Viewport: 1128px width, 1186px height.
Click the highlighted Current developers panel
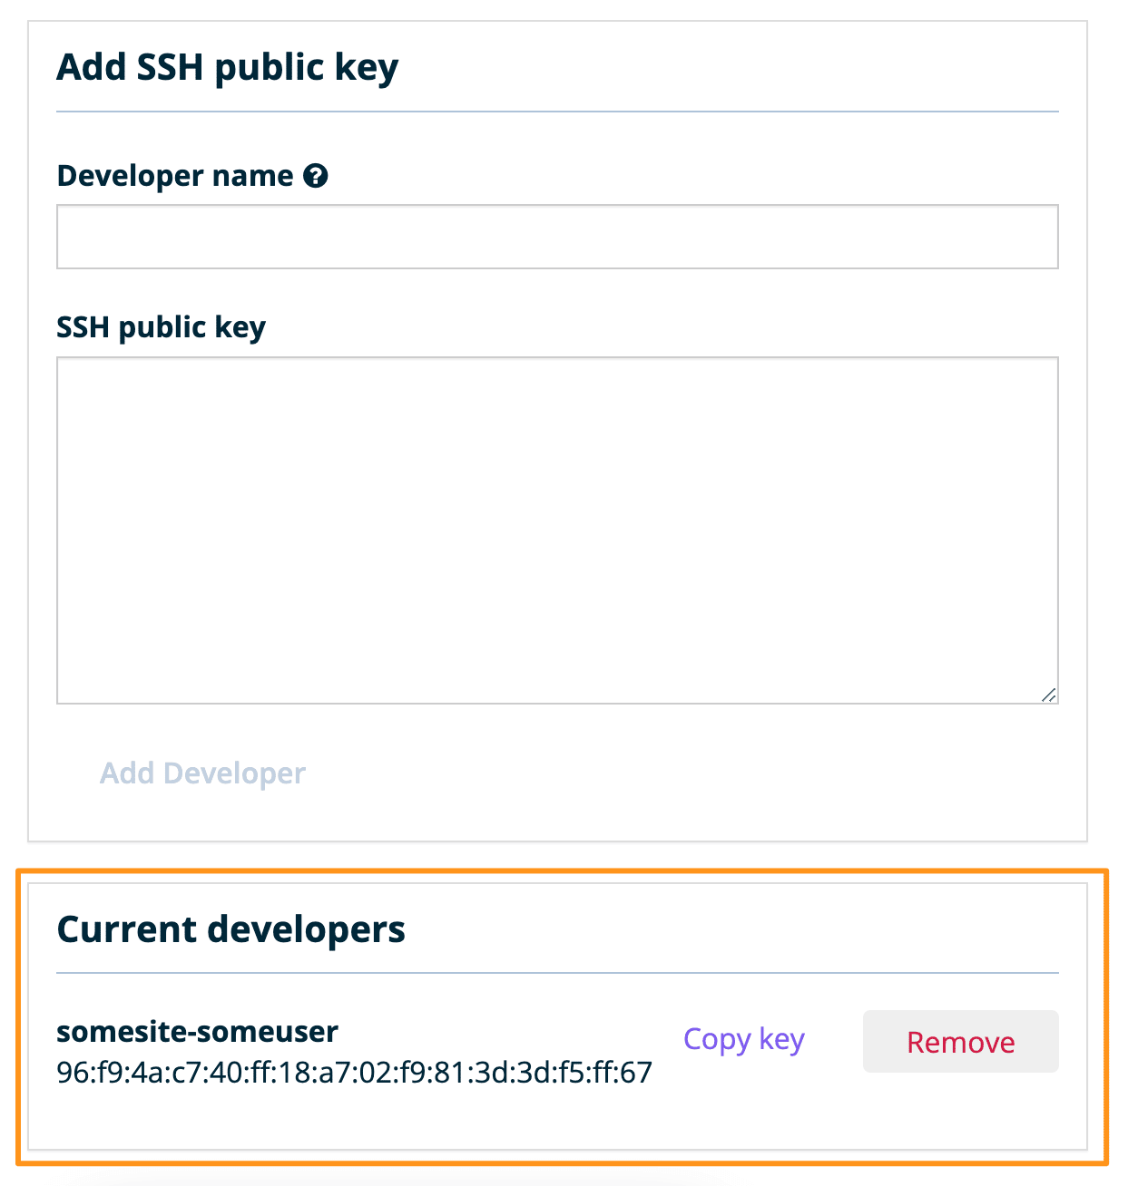pos(563,1016)
